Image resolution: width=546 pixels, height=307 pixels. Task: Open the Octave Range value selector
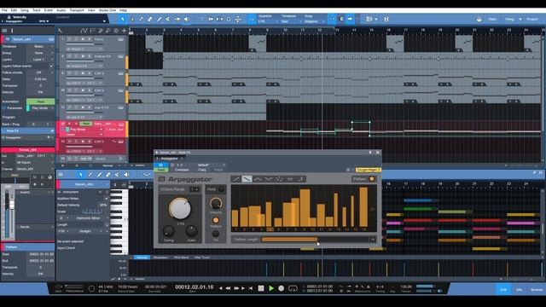click(x=195, y=189)
